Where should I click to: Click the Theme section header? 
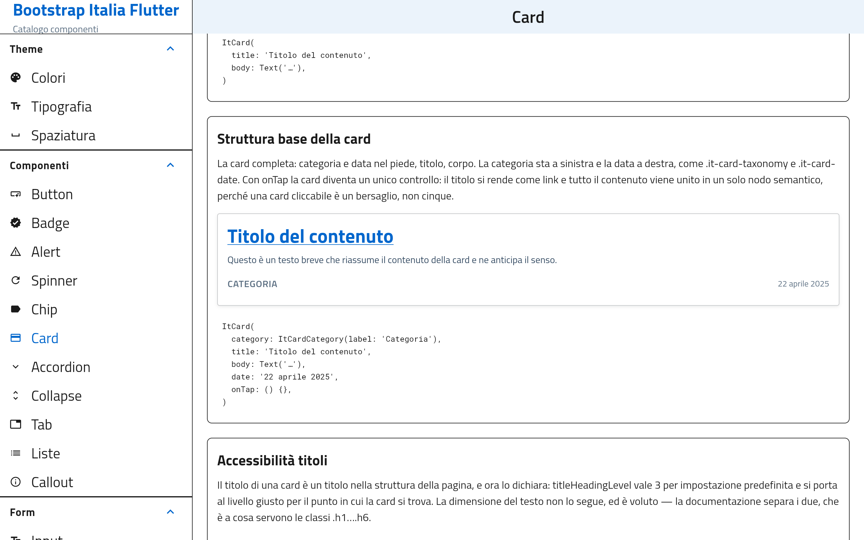(96, 49)
